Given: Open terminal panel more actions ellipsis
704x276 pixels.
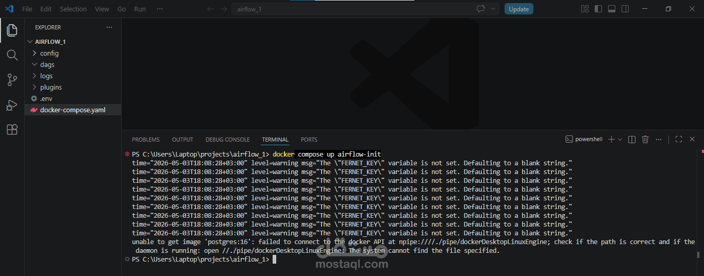Looking at the screenshot, I should click(659, 139).
